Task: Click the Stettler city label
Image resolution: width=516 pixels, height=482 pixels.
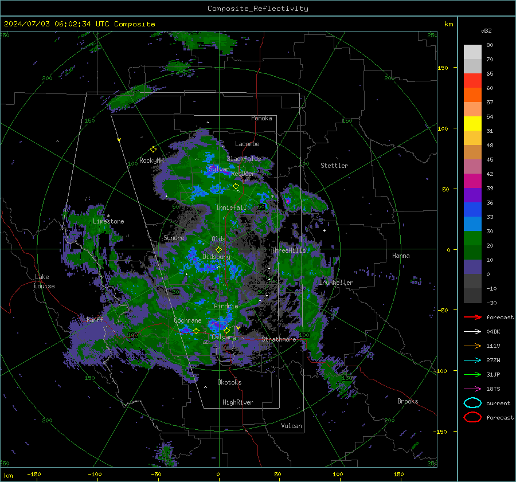Action: pos(334,166)
